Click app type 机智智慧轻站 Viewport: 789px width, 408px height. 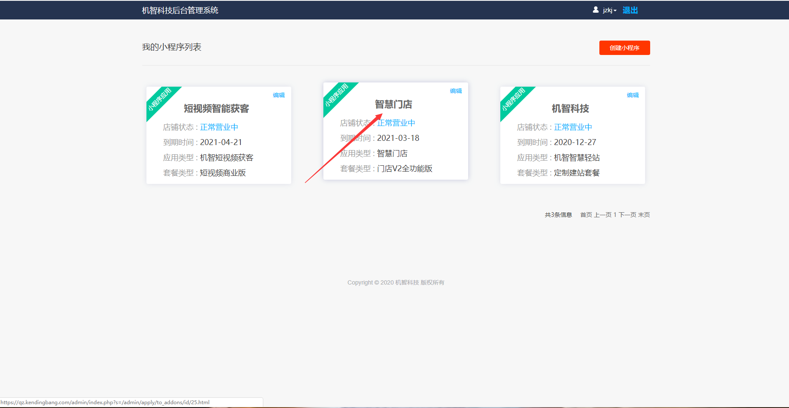click(577, 158)
